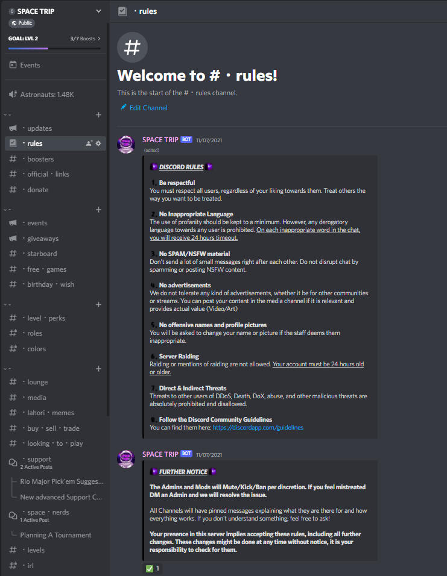This screenshot has width=447, height=576.
Task: Open the rules channel settings gear
Action: click(x=98, y=143)
